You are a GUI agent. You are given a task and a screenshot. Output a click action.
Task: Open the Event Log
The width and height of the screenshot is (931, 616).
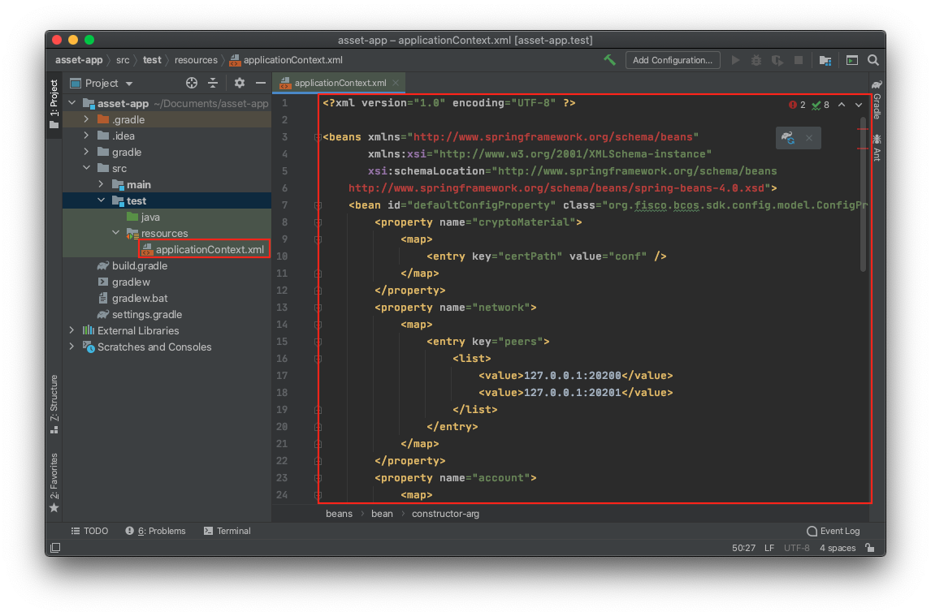click(833, 531)
